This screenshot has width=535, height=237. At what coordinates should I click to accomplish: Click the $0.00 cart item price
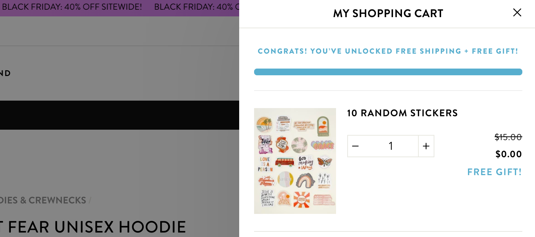pyautogui.click(x=509, y=154)
